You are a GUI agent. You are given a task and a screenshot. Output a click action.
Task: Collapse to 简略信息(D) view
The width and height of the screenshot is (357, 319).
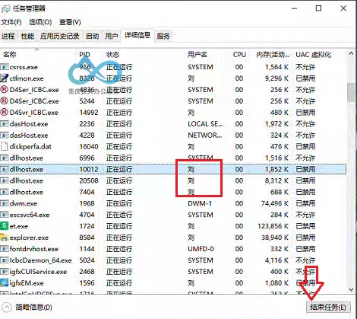(x=27, y=308)
